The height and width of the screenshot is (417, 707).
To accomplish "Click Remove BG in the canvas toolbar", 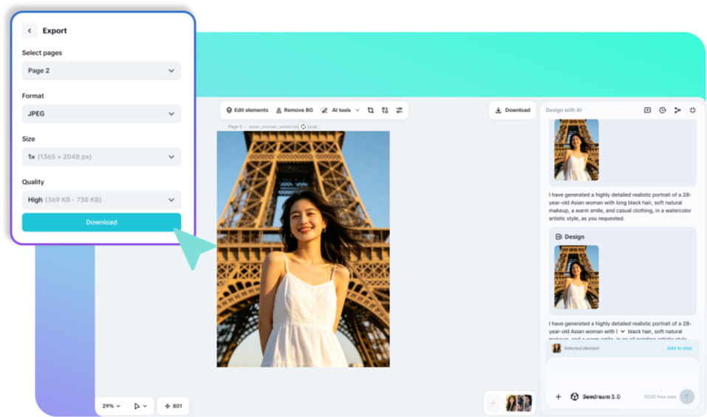I will [x=295, y=110].
